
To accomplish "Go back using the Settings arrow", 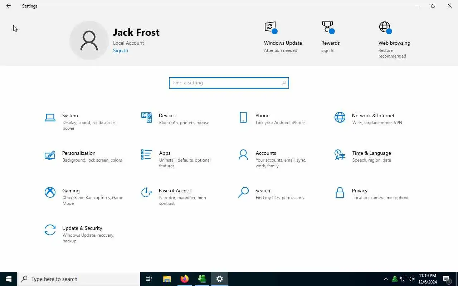I will (9, 6).
